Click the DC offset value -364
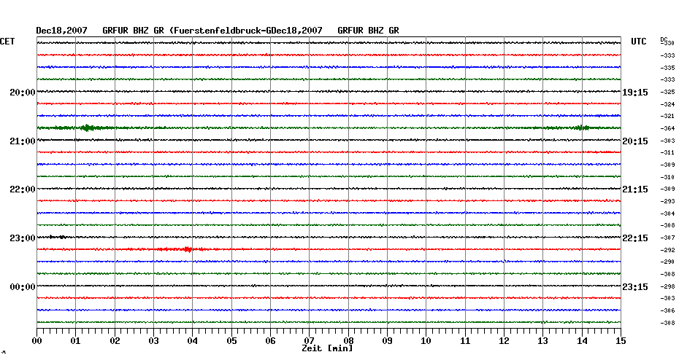 coord(667,128)
